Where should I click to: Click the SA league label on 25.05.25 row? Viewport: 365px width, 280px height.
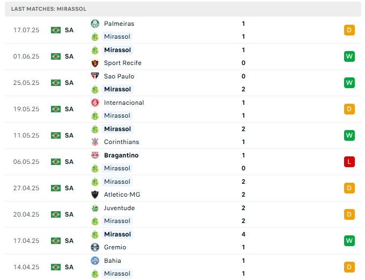click(69, 83)
